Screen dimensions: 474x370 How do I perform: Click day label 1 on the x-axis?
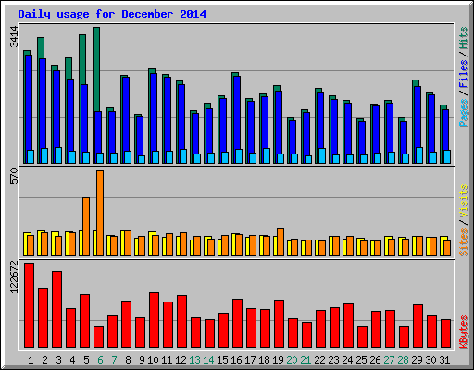click(x=31, y=360)
